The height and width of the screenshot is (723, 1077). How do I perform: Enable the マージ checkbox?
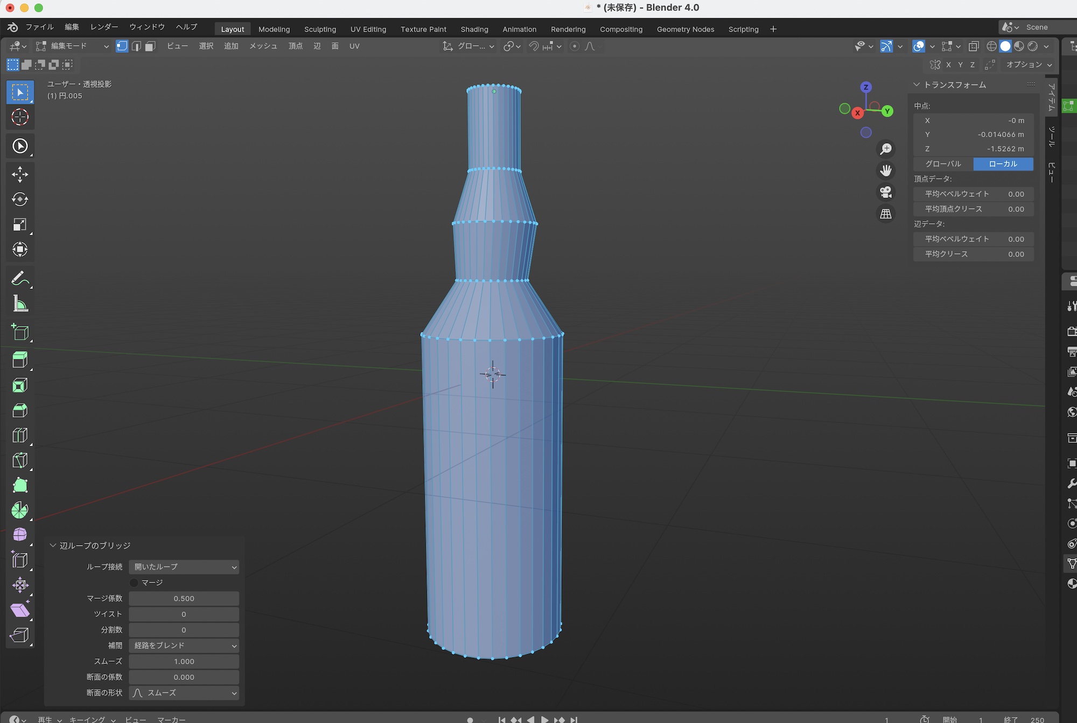click(x=134, y=583)
